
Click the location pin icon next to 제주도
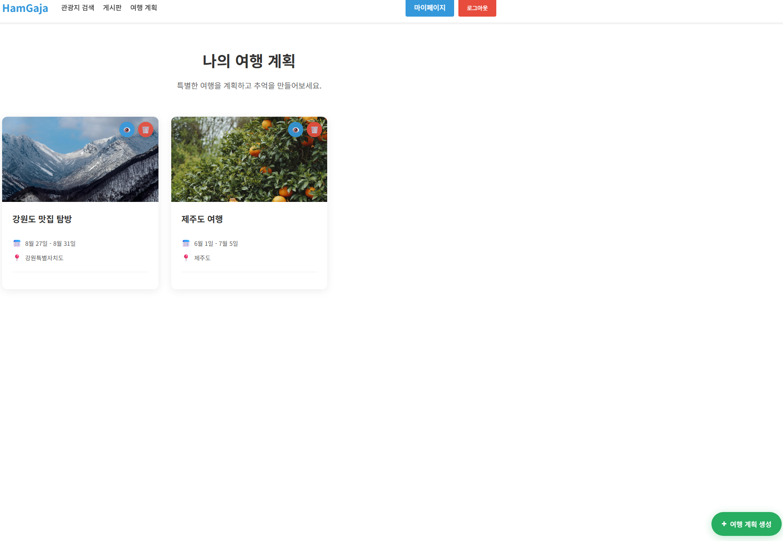(x=186, y=258)
